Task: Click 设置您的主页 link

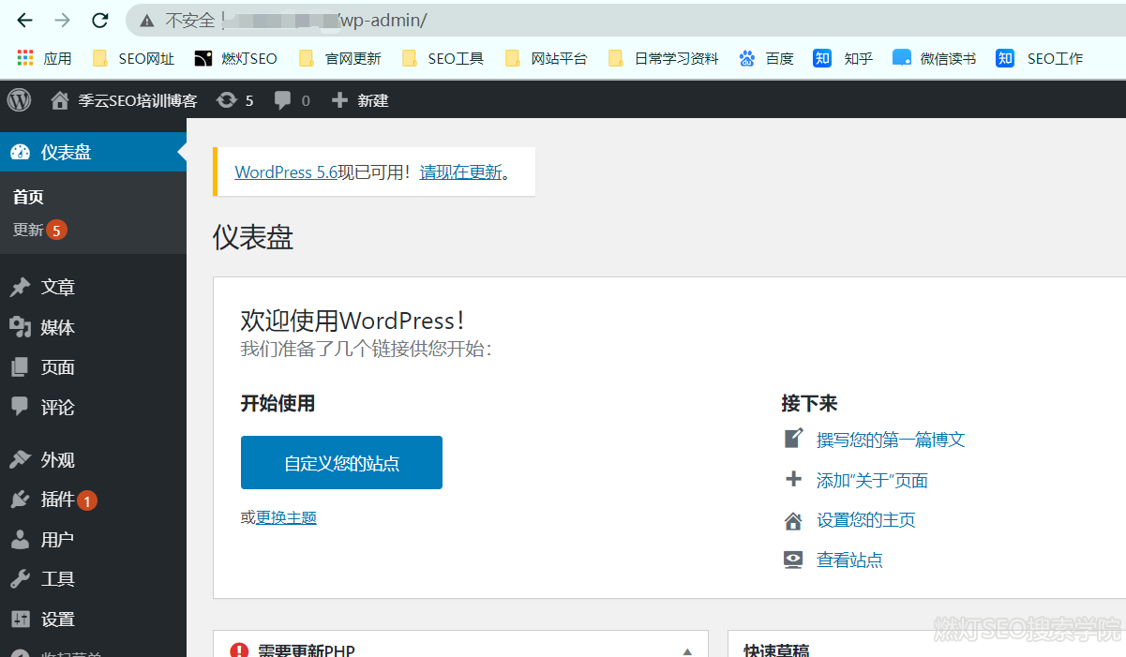Action: [866, 520]
